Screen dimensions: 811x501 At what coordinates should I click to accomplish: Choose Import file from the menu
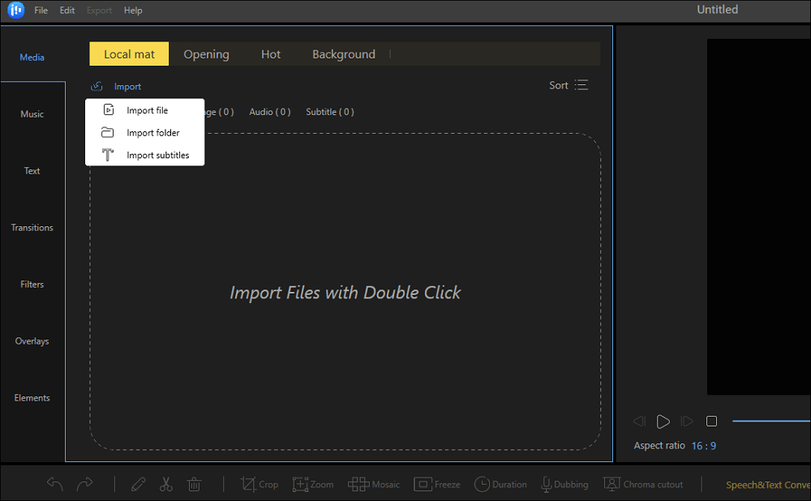(x=147, y=110)
